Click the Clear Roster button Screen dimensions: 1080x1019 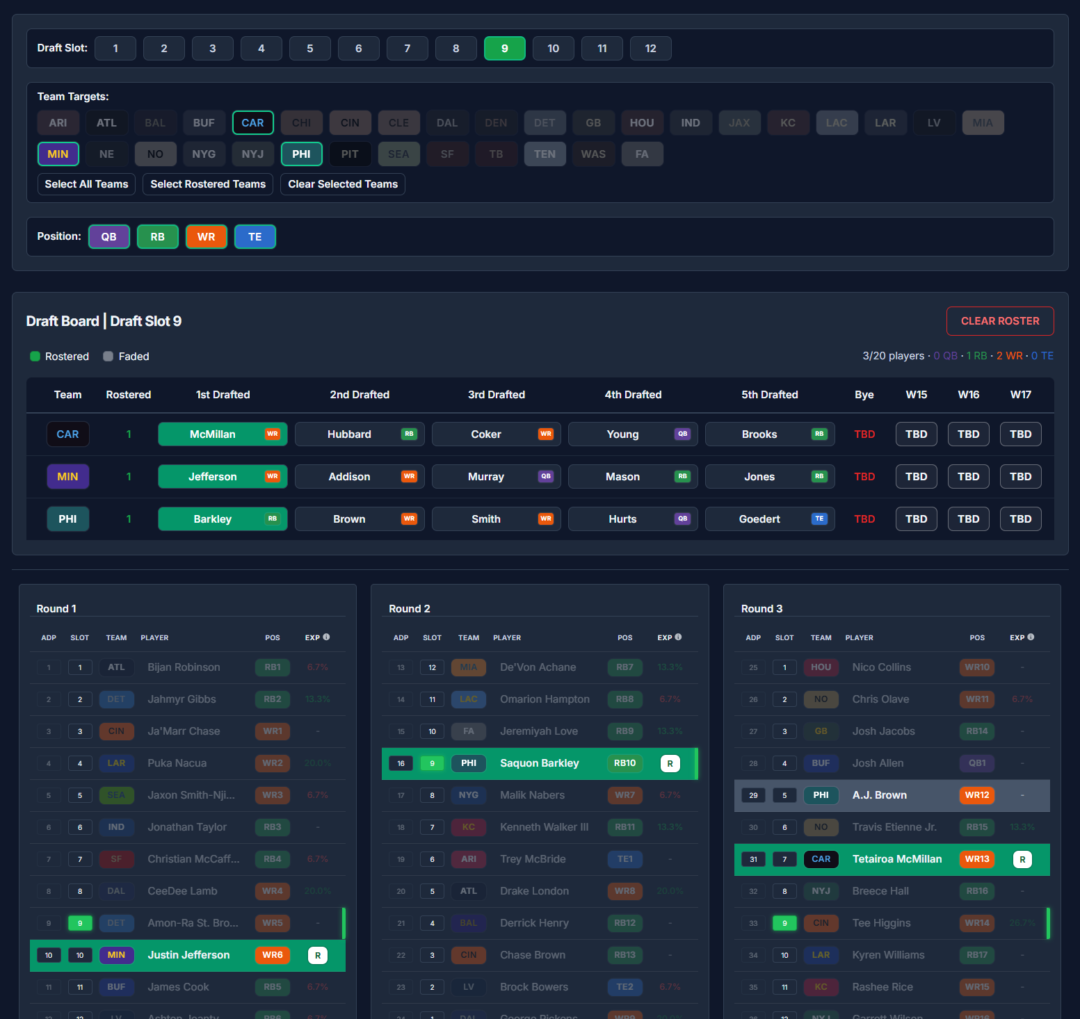[x=1000, y=321]
